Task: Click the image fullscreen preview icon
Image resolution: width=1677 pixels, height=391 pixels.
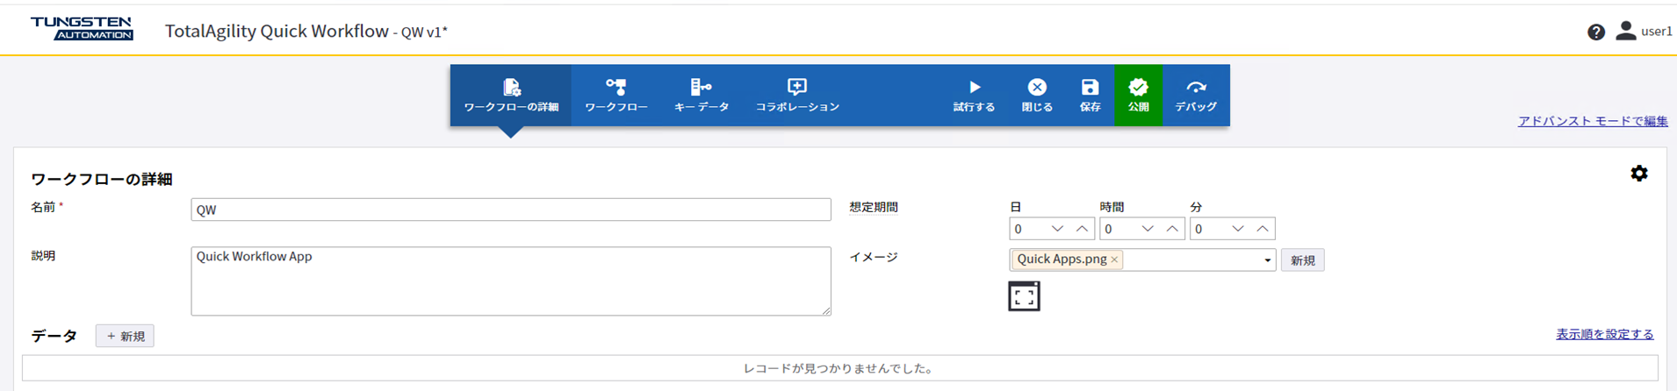Action: pos(1024,296)
